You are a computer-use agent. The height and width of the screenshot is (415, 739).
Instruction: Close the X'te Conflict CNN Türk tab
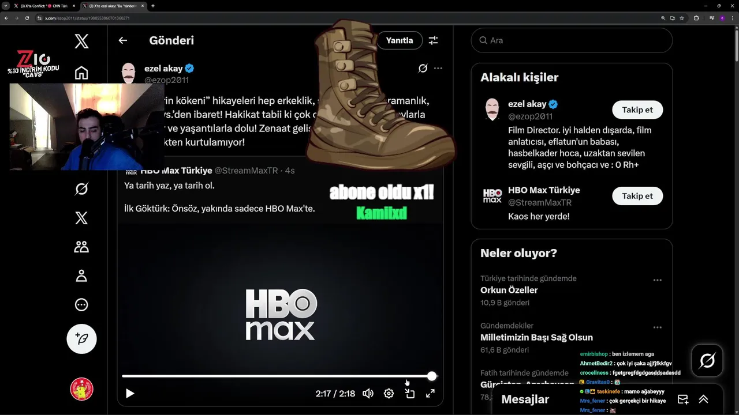tap(73, 6)
